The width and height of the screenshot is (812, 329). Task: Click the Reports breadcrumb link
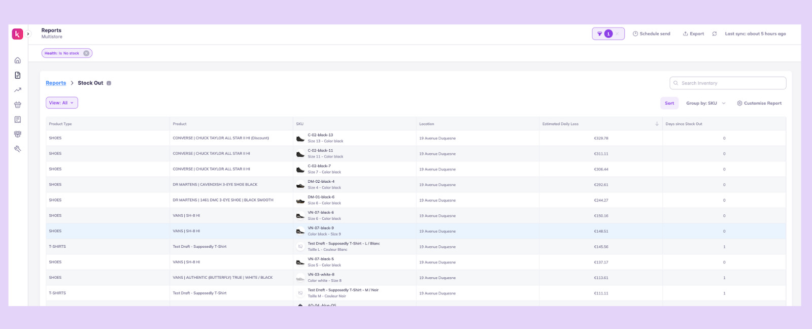(x=56, y=83)
